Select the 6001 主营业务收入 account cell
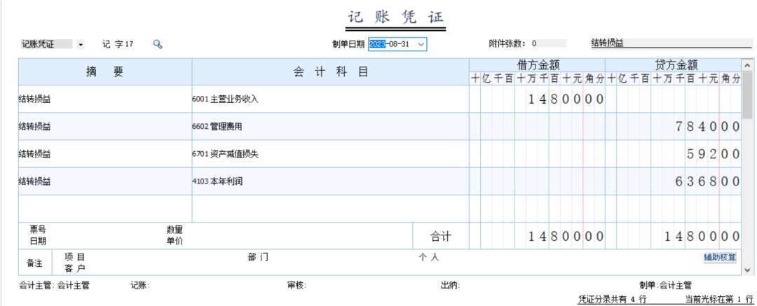757x306 pixels. click(x=330, y=99)
